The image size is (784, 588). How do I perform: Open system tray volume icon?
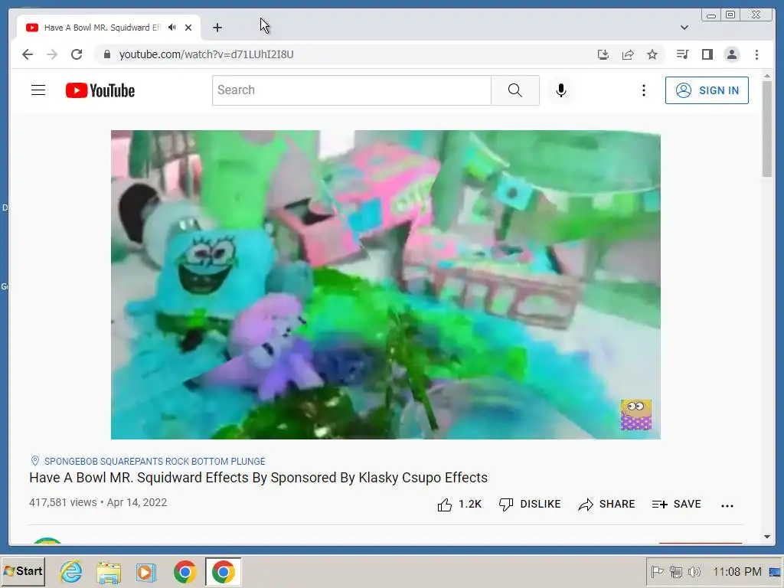click(x=694, y=571)
